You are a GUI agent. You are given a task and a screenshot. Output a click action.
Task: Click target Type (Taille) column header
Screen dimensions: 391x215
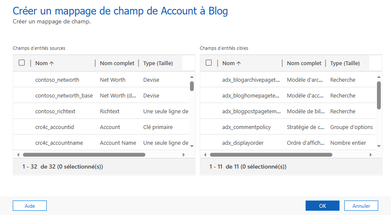(x=345, y=63)
